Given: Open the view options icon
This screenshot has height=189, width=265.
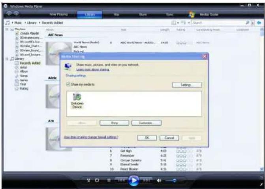Looking at the screenshot, I should coord(183,22).
